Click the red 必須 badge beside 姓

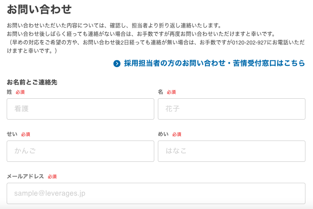tap(20, 92)
